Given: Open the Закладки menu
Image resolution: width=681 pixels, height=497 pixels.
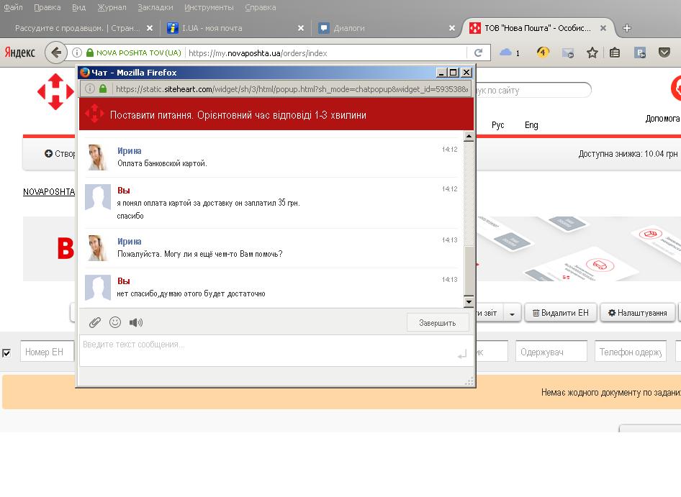Looking at the screenshot, I should pyautogui.click(x=155, y=7).
